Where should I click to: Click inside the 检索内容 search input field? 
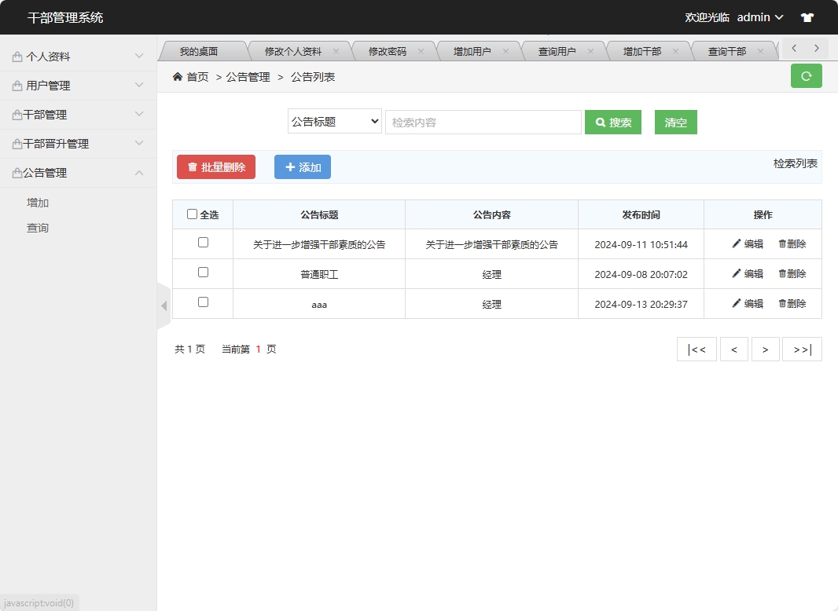coord(483,122)
